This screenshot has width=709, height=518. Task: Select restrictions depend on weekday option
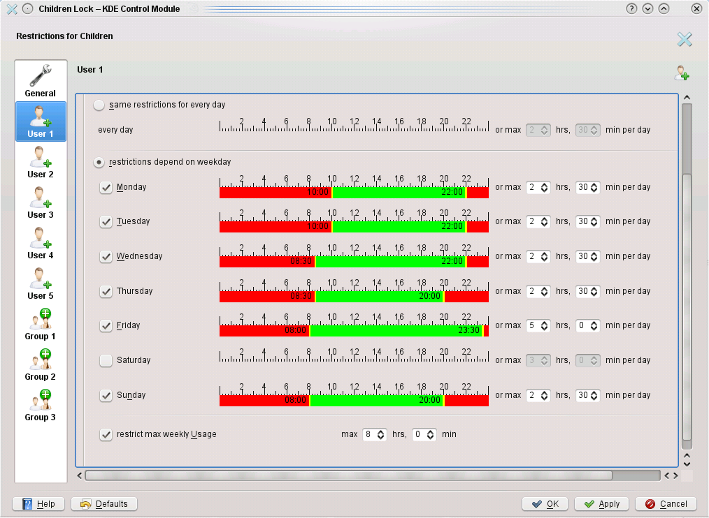point(99,162)
